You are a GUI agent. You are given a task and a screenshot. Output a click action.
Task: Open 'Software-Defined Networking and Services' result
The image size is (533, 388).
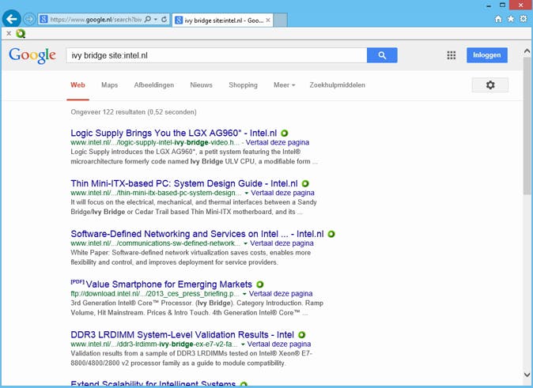197,234
